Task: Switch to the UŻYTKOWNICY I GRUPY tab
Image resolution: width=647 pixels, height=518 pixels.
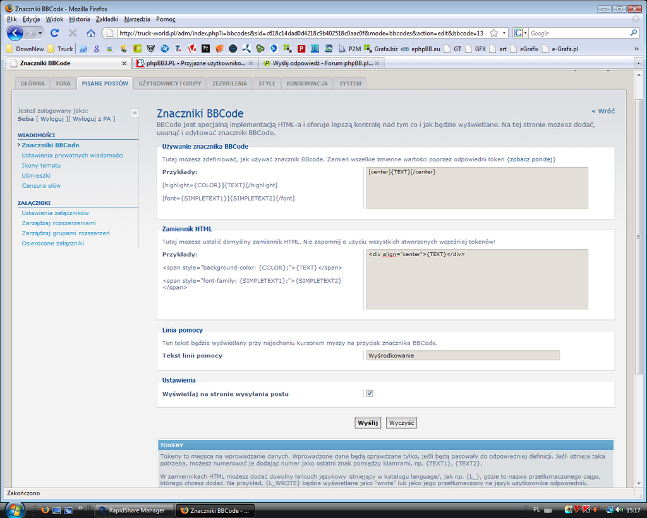Action: pyautogui.click(x=170, y=83)
